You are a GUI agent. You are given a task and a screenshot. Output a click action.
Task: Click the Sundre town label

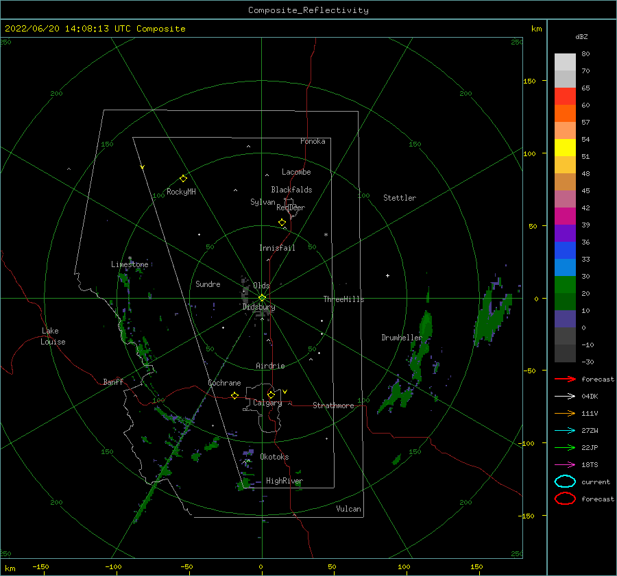coord(208,284)
